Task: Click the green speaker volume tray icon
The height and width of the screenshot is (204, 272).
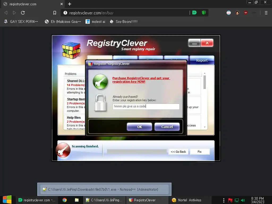Action: [243, 200]
